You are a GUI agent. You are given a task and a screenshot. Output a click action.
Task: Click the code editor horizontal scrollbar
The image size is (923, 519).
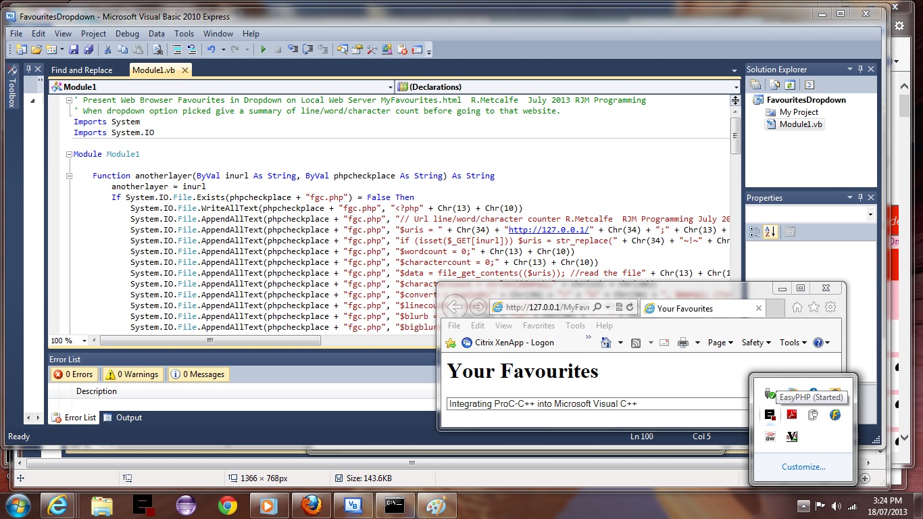pyautogui.click(x=209, y=341)
